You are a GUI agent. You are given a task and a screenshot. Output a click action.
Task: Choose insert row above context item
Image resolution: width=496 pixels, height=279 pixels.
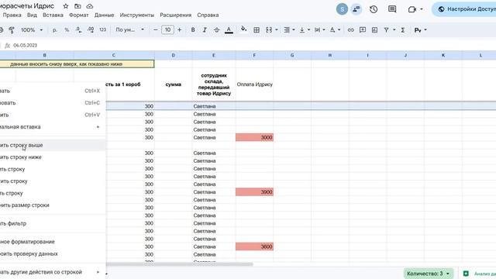[52, 145]
